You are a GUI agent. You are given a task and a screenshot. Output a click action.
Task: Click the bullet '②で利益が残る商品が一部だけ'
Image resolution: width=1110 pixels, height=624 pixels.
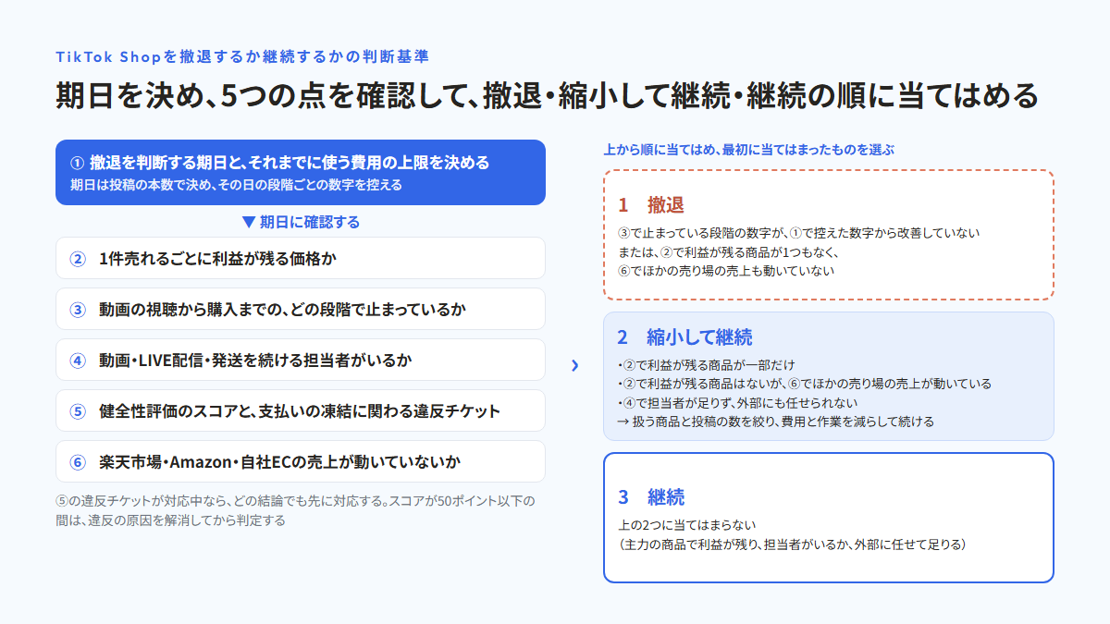tap(706, 365)
